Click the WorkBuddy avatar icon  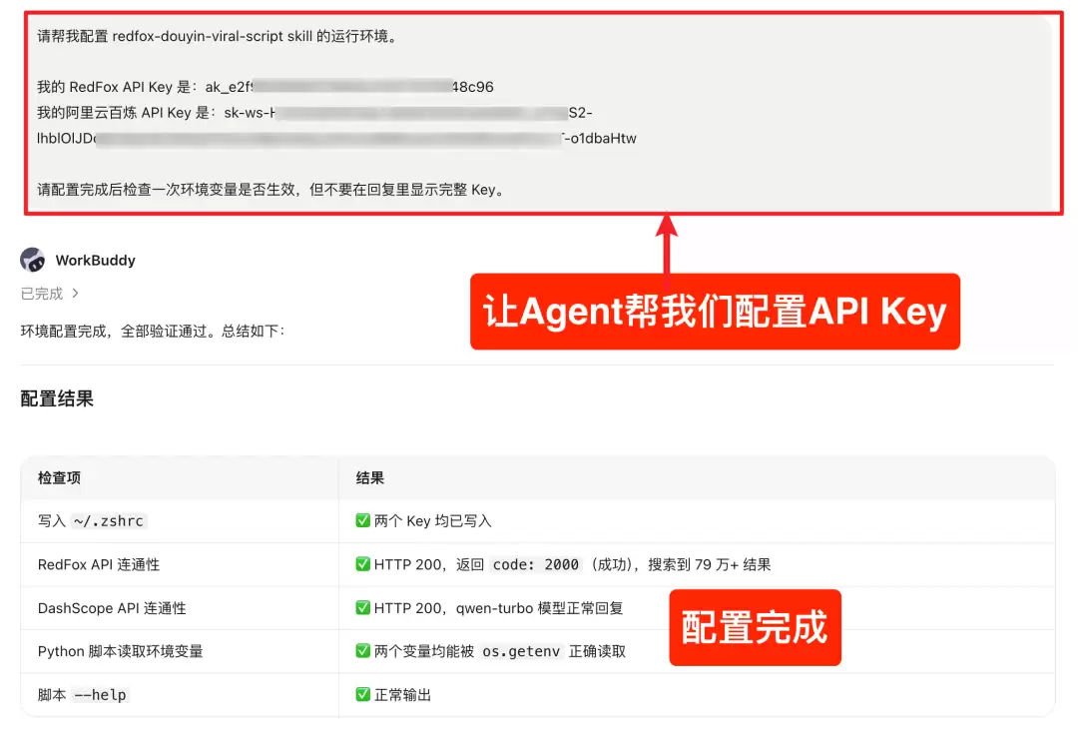click(32, 260)
